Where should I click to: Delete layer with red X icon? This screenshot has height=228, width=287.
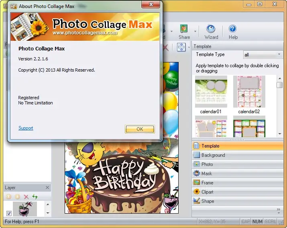[26, 197]
